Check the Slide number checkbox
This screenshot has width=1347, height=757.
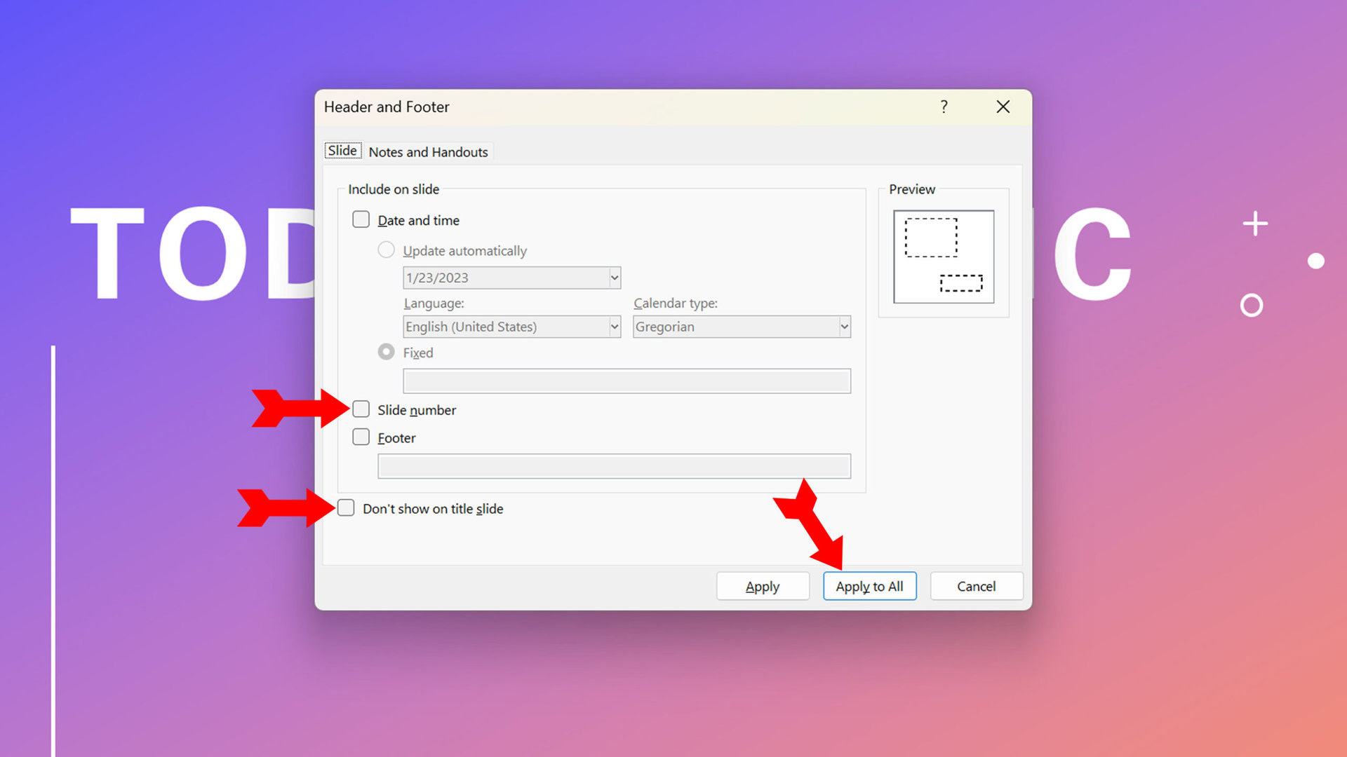click(x=361, y=409)
